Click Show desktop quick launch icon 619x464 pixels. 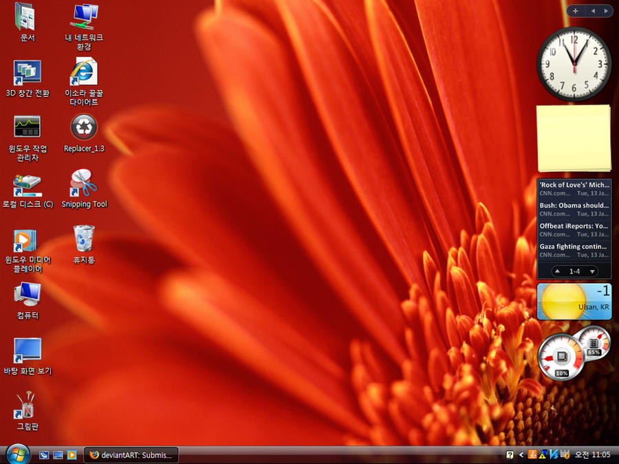click(x=58, y=455)
